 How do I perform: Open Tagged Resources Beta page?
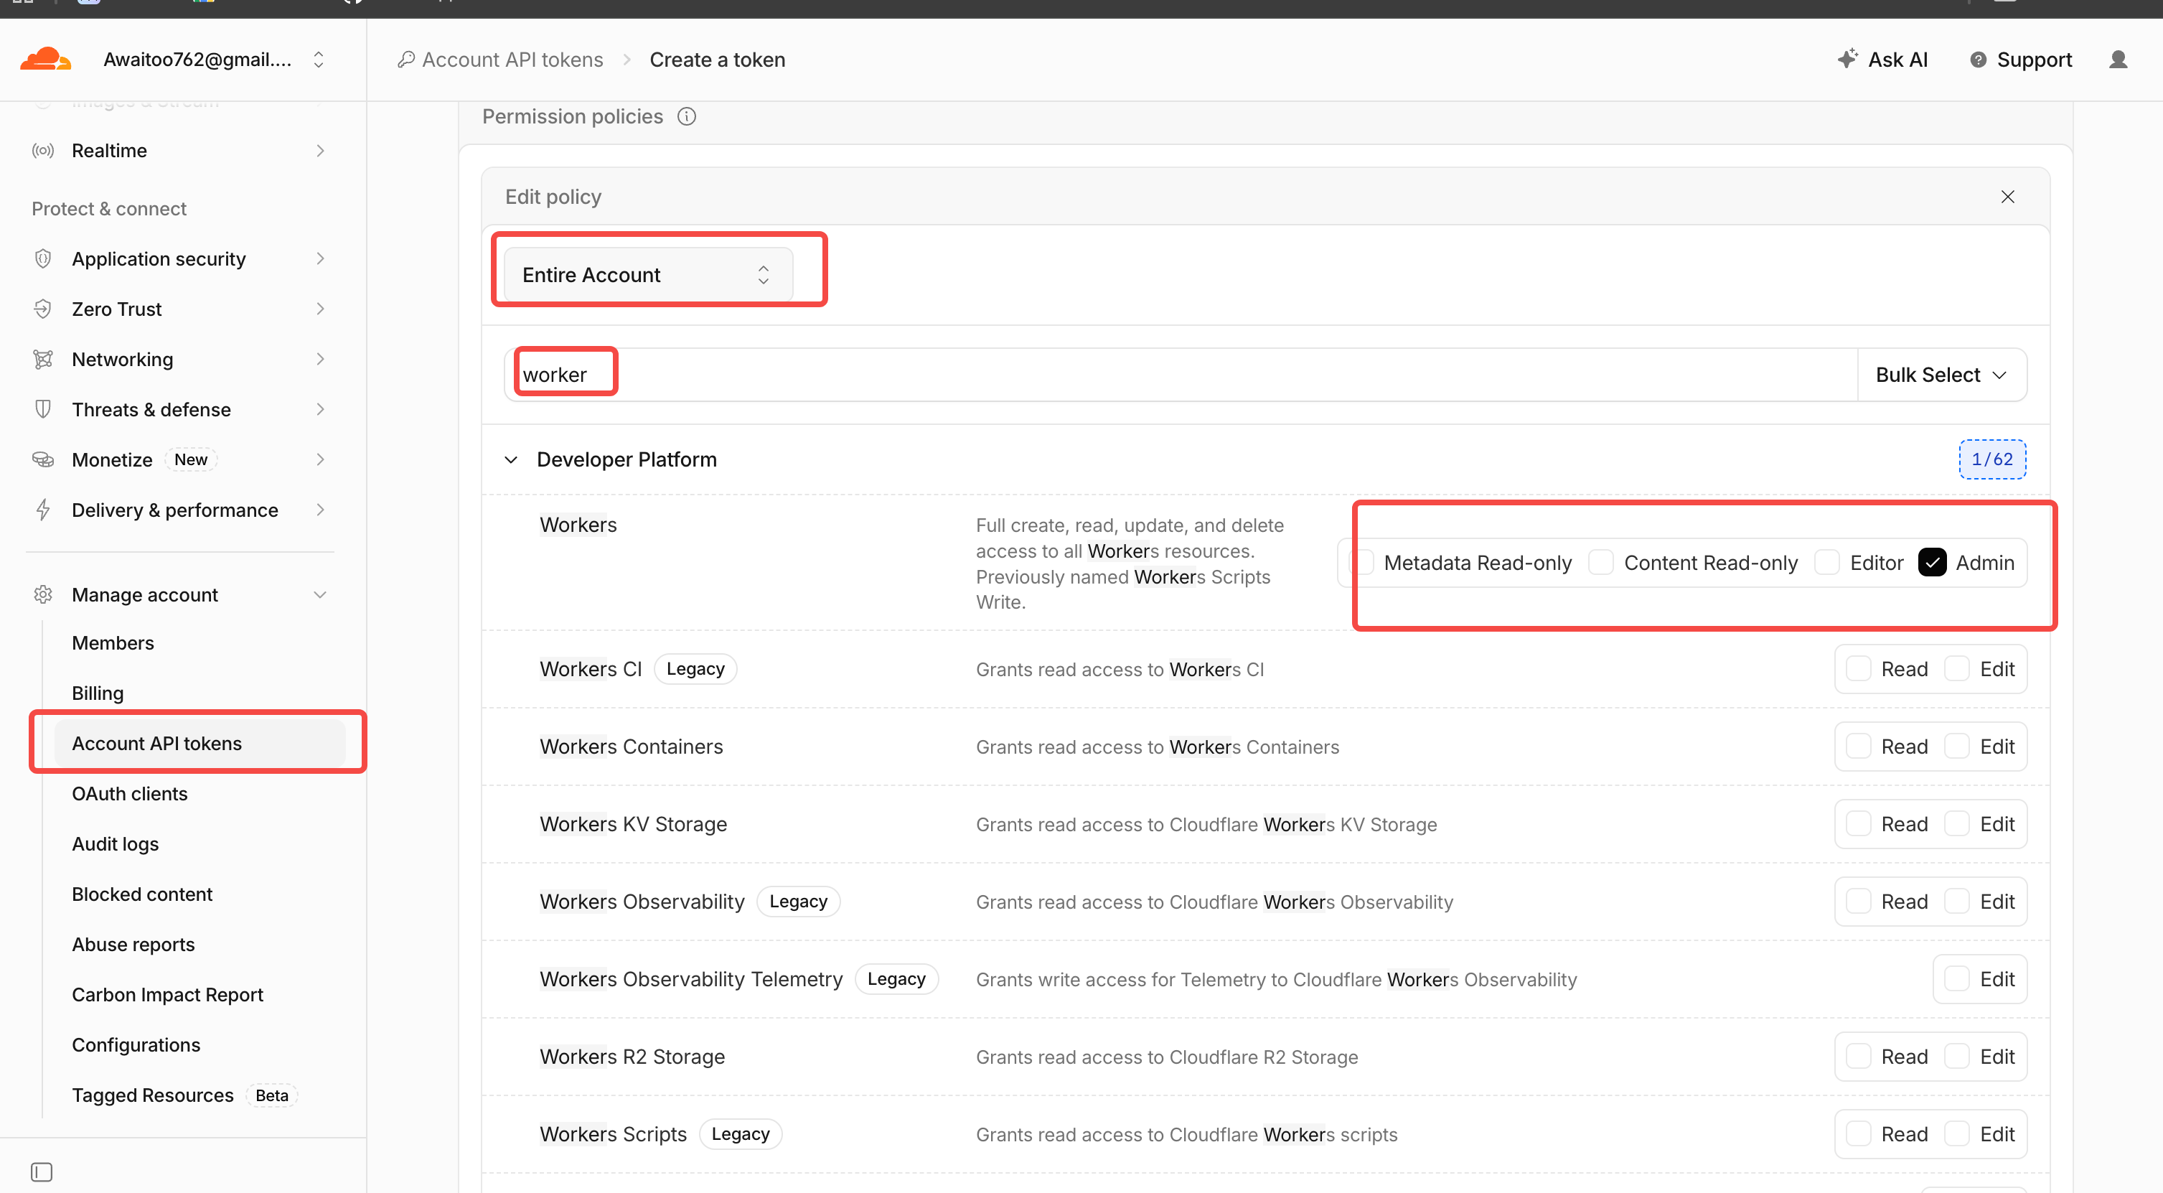pyautogui.click(x=183, y=1095)
